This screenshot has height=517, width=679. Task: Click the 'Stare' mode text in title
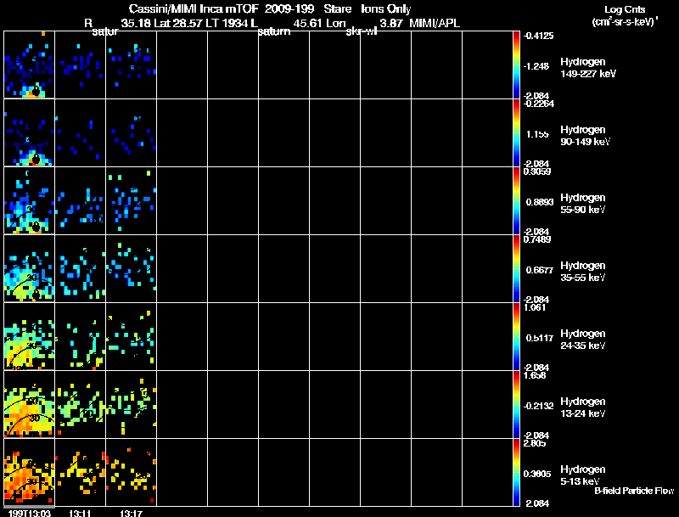pyautogui.click(x=338, y=9)
